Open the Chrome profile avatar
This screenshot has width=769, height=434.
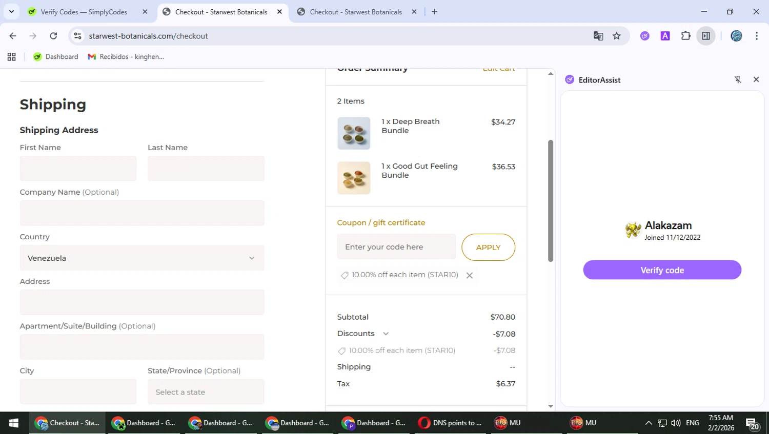pyautogui.click(x=736, y=36)
